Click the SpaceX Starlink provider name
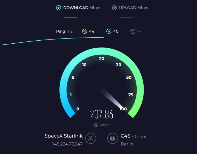The image size is (197, 154). tap(64, 136)
